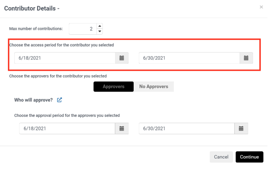Screen dimensions: 270x170
Task: Cancel the contributor details
Action: [x=221, y=157]
